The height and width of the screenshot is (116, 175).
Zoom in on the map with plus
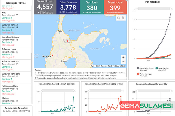pos(123,57)
